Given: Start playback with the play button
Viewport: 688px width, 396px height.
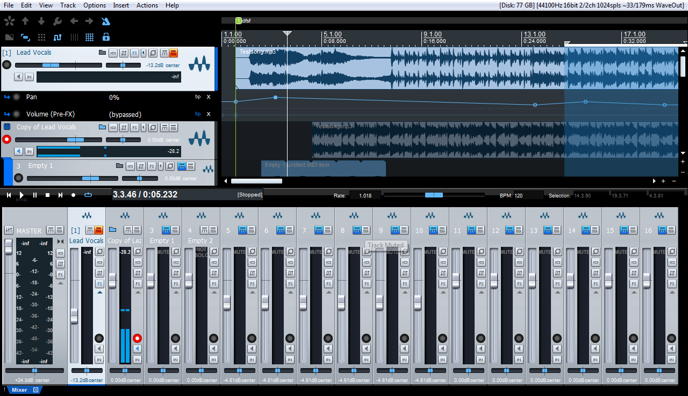Looking at the screenshot, I should 21,195.
